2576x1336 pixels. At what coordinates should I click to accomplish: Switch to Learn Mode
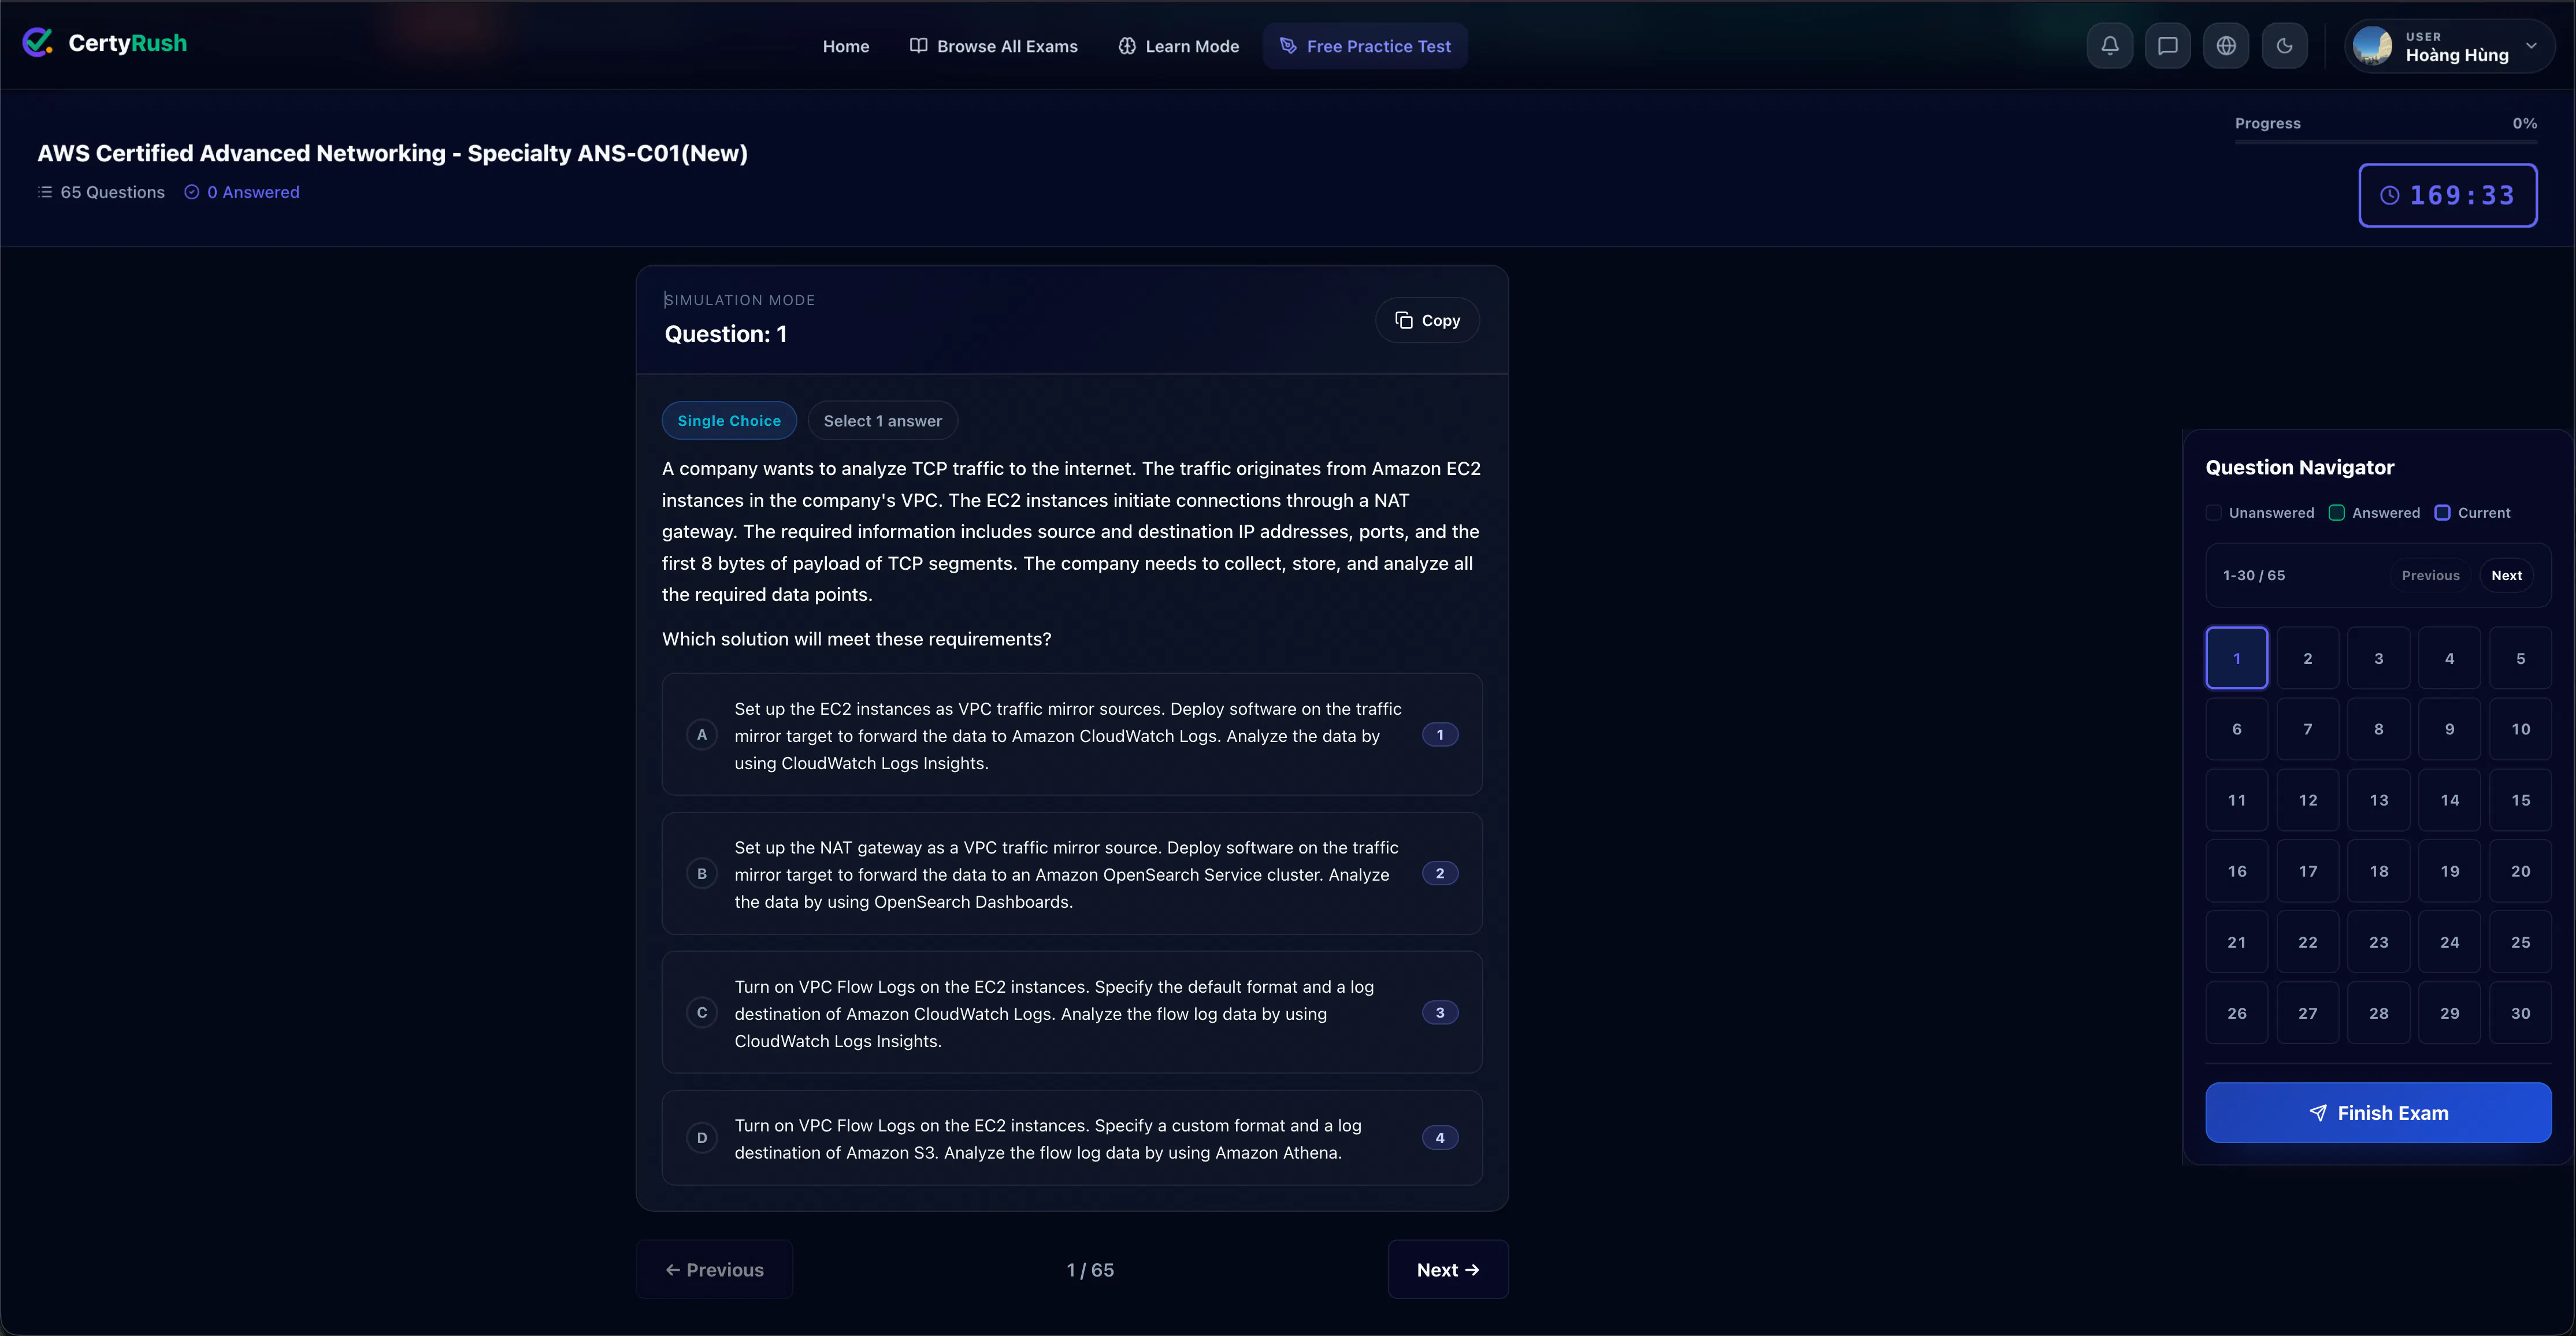(1178, 46)
